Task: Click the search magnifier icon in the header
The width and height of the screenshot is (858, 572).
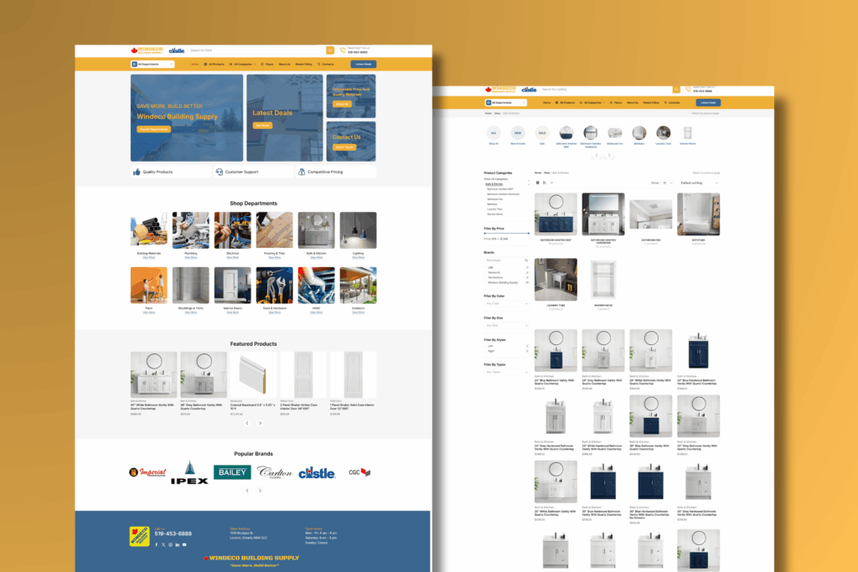Action: pyautogui.click(x=330, y=50)
